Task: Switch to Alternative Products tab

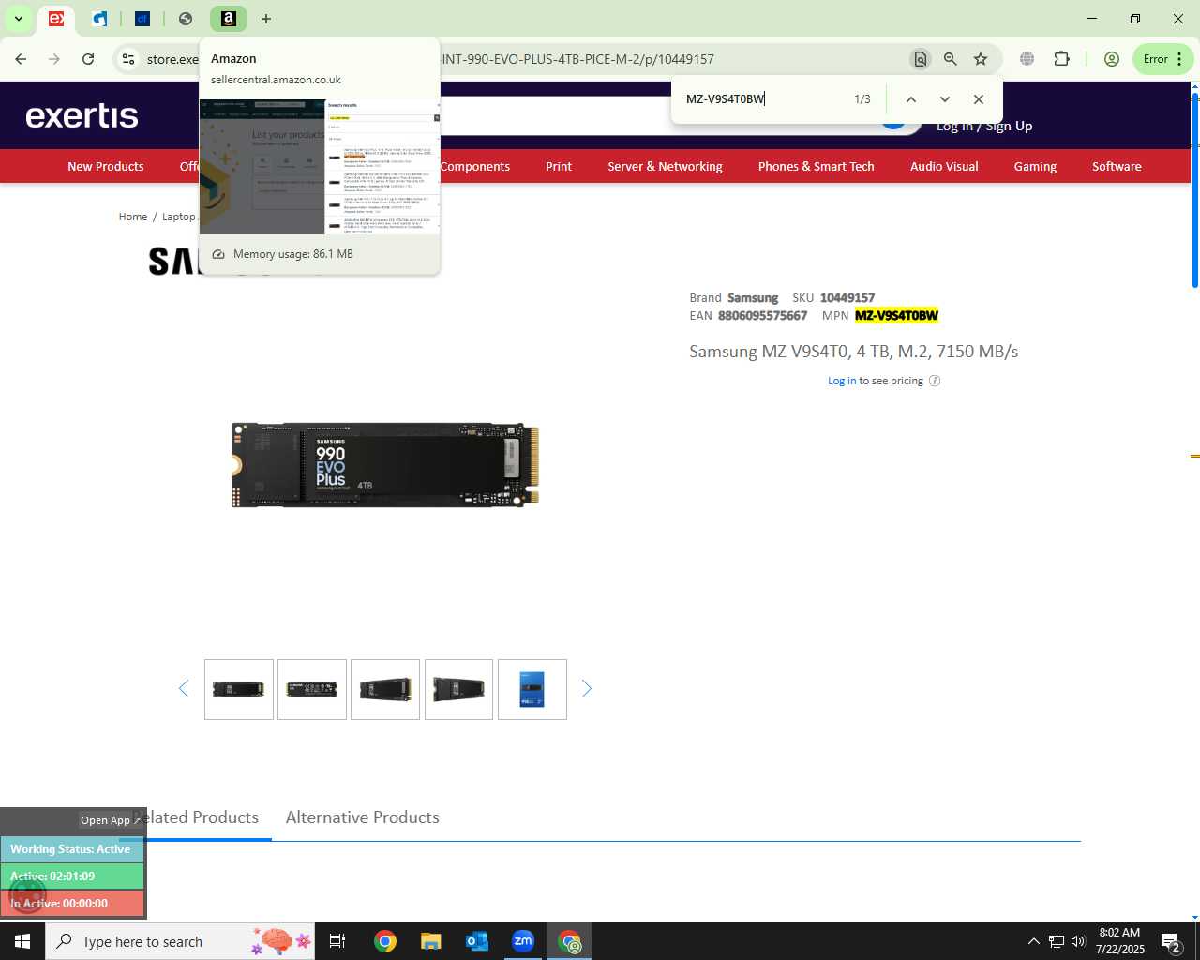Action: point(363,817)
